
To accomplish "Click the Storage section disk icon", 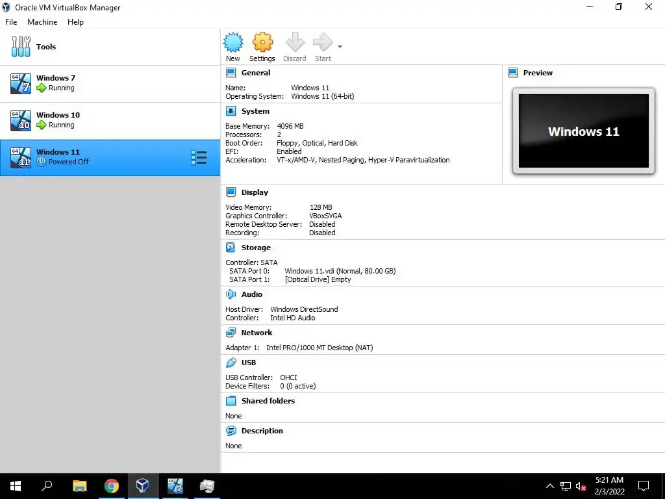I will coord(231,248).
